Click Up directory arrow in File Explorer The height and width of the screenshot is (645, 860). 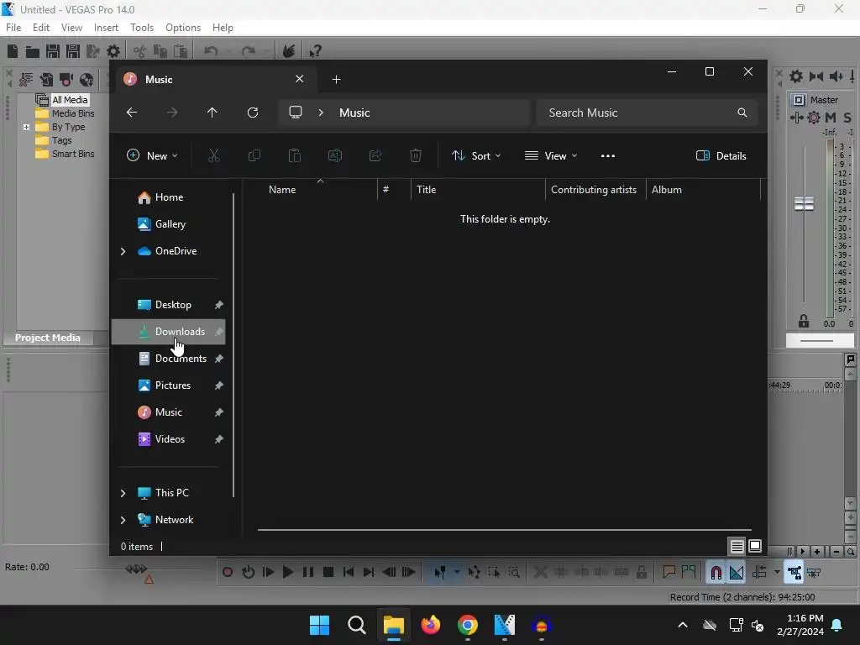click(x=212, y=113)
